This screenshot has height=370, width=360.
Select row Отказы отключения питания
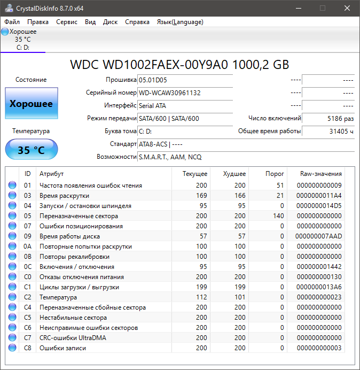tap(175, 276)
